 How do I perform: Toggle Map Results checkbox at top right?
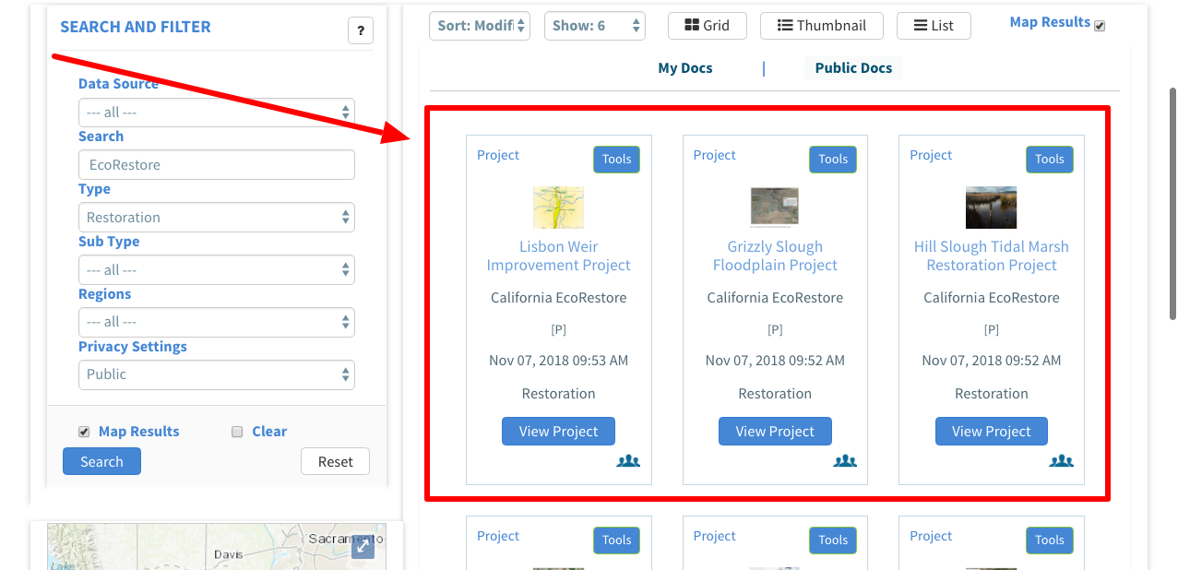tap(1100, 26)
